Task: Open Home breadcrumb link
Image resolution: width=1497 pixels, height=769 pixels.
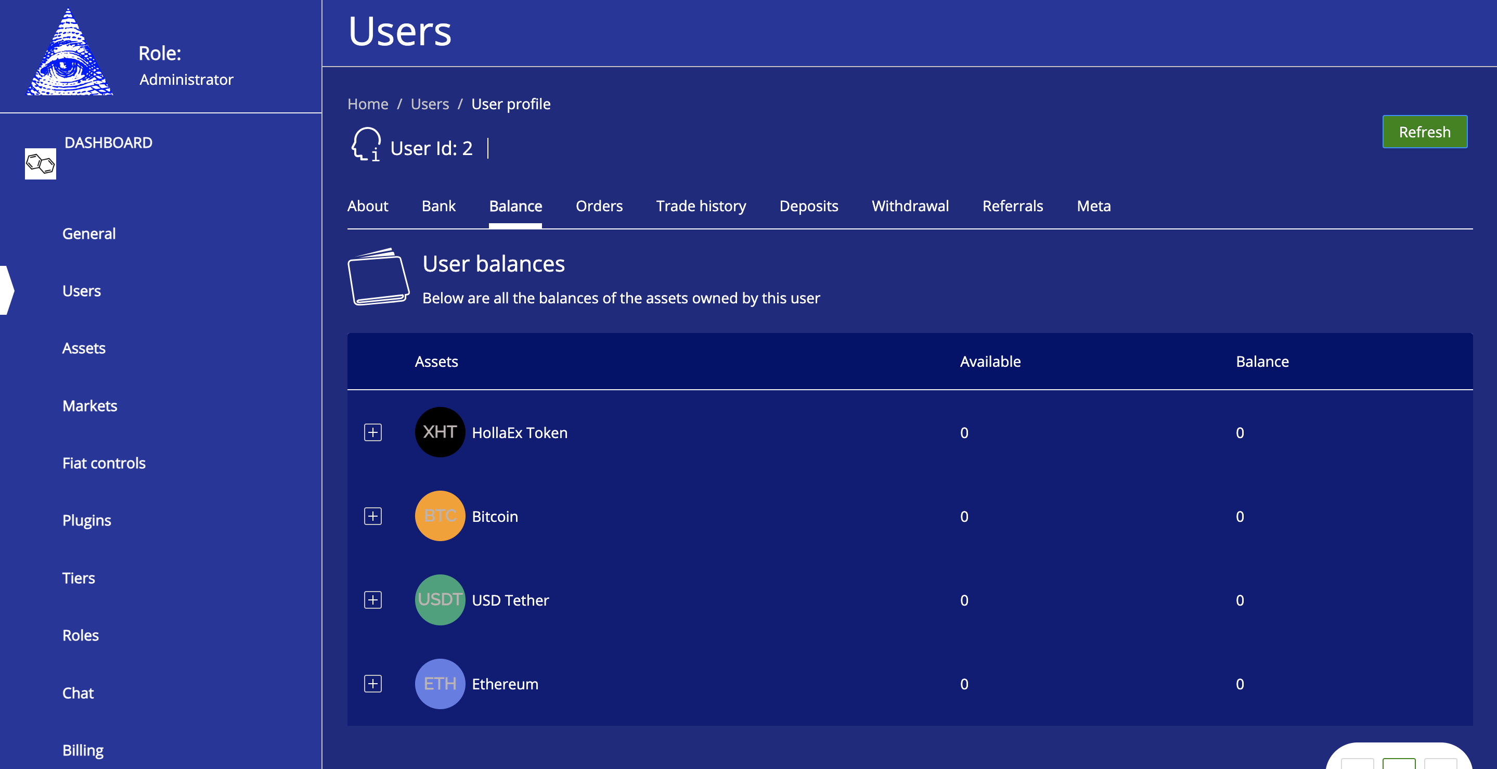Action: pos(367,104)
